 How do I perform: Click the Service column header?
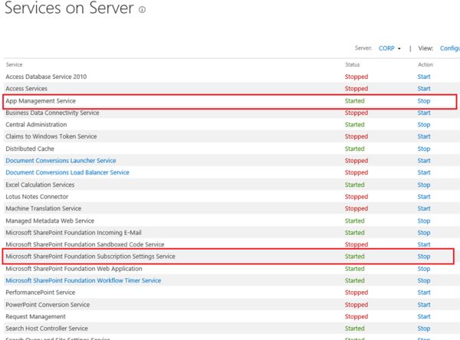14,64
